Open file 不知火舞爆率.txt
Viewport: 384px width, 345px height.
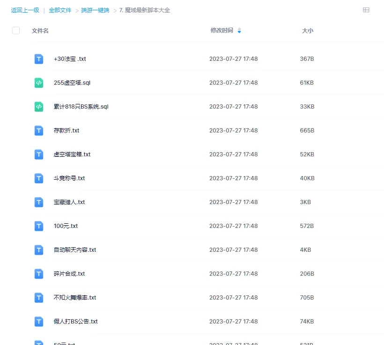click(x=75, y=298)
